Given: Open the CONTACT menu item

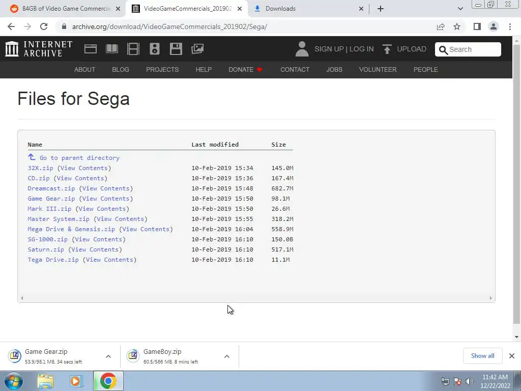Looking at the screenshot, I should (295, 69).
